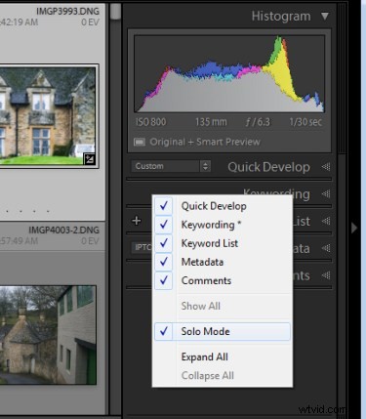This screenshot has width=366, height=419.
Task: Hide the right panel group arrow
Action: (x=354, y=228)
